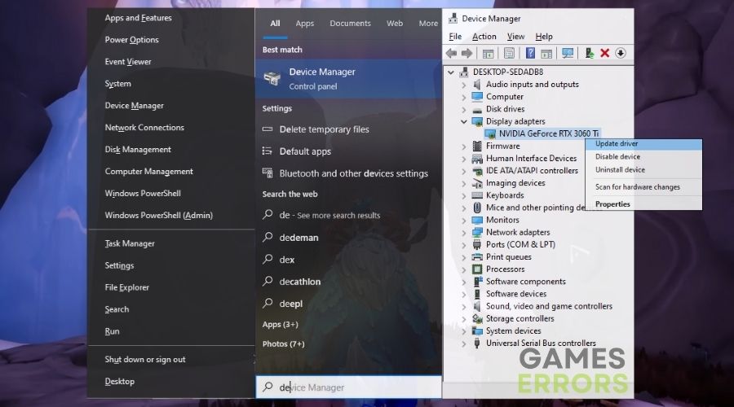This screenshot has width=734, height=407.
Task: Open the Properties sheet toolbar icon
Action: click(x=509, y=53)
